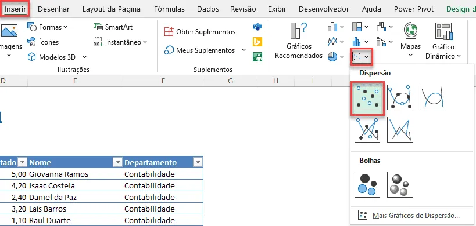Select the basic scatter chart option
The height and width of the screenshot is (226, 476).
coord(368,98)
